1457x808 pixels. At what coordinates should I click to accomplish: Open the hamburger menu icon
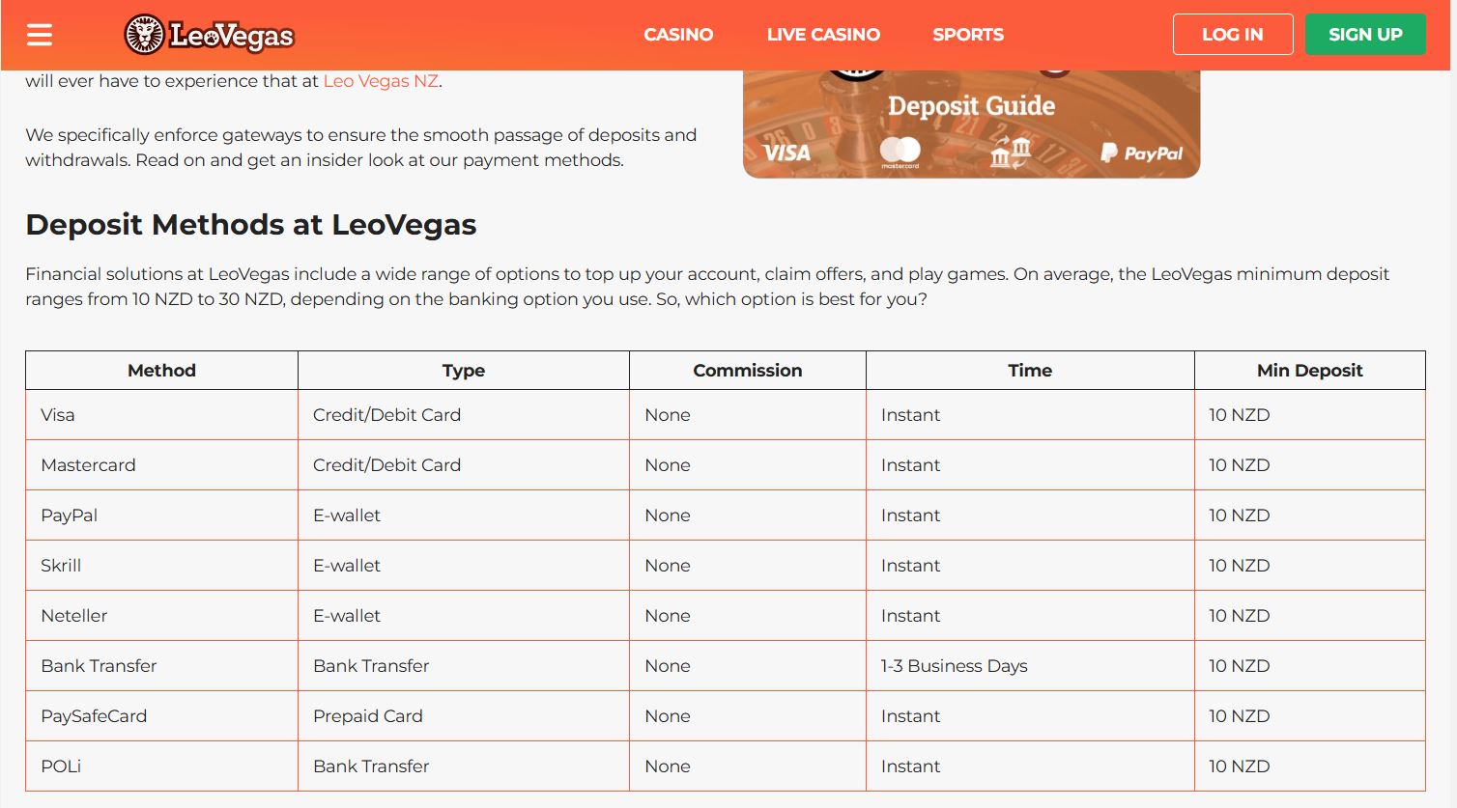tap(40, 35)
